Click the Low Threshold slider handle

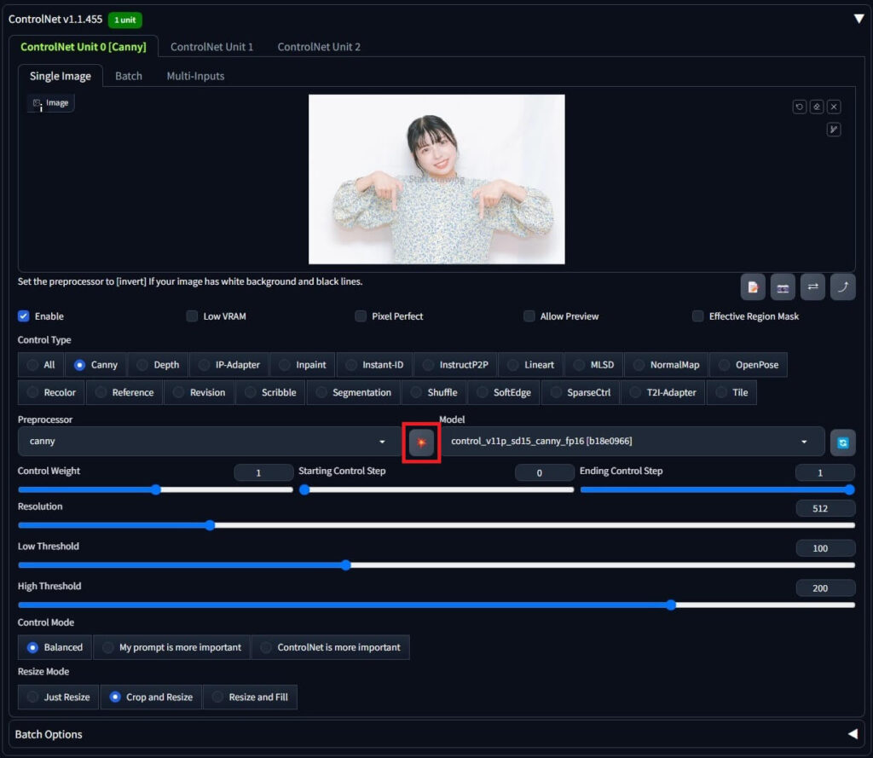(346, 564)
